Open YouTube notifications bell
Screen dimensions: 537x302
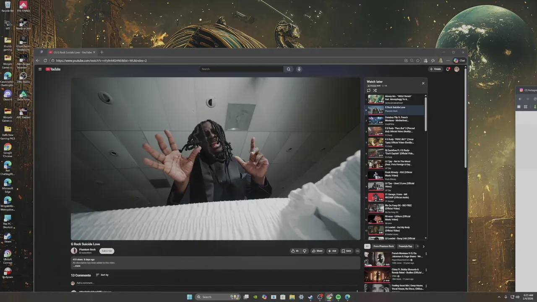(448, 69)
